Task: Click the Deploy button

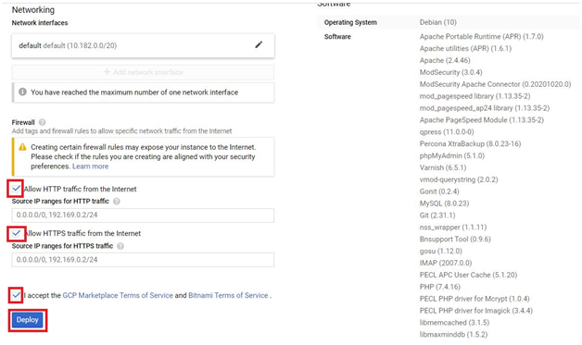Action: (x=28, y=320)
